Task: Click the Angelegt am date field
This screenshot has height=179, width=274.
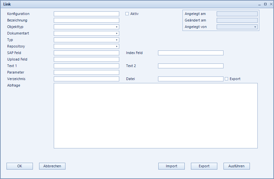Action: 237,14
